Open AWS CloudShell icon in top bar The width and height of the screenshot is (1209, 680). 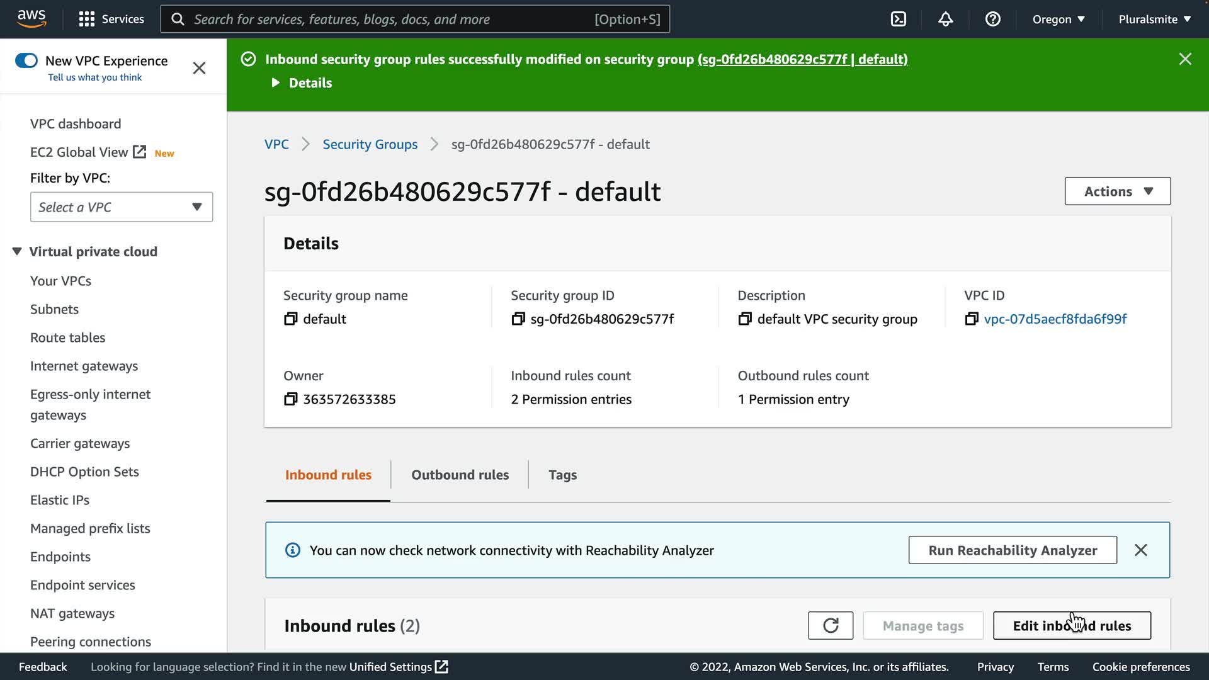(899, 19)
